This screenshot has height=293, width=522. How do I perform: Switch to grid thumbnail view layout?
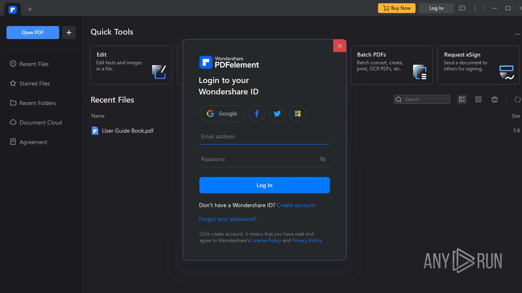(x=478, y=99)
